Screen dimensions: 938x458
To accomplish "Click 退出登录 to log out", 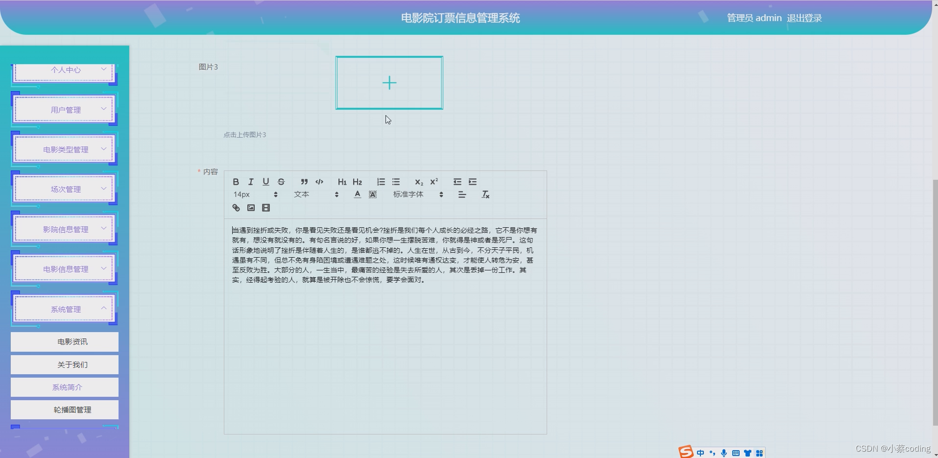I will [x=804, y=18].
